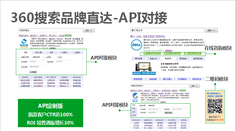
Task: Click Dell hotline 400-881-9940 banner
Action: [x=144, y=73]
